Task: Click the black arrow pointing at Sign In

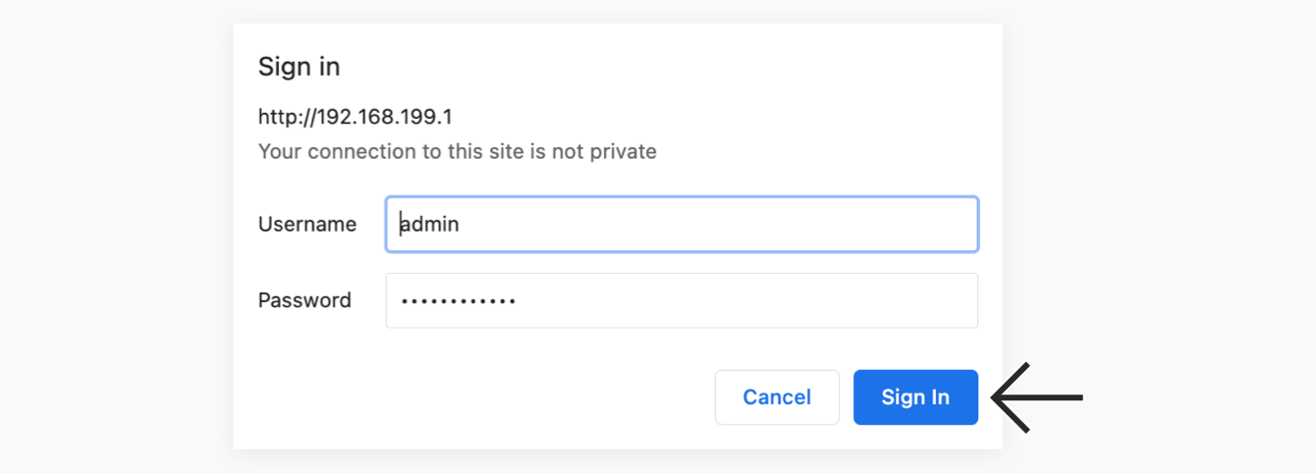Action: pos(1037,397)
